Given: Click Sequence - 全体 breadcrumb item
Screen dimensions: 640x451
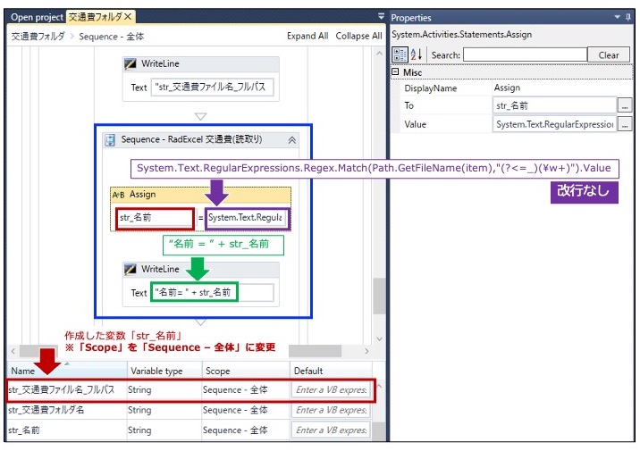Looking at the screenshot, I should click(x=112, y=37).
